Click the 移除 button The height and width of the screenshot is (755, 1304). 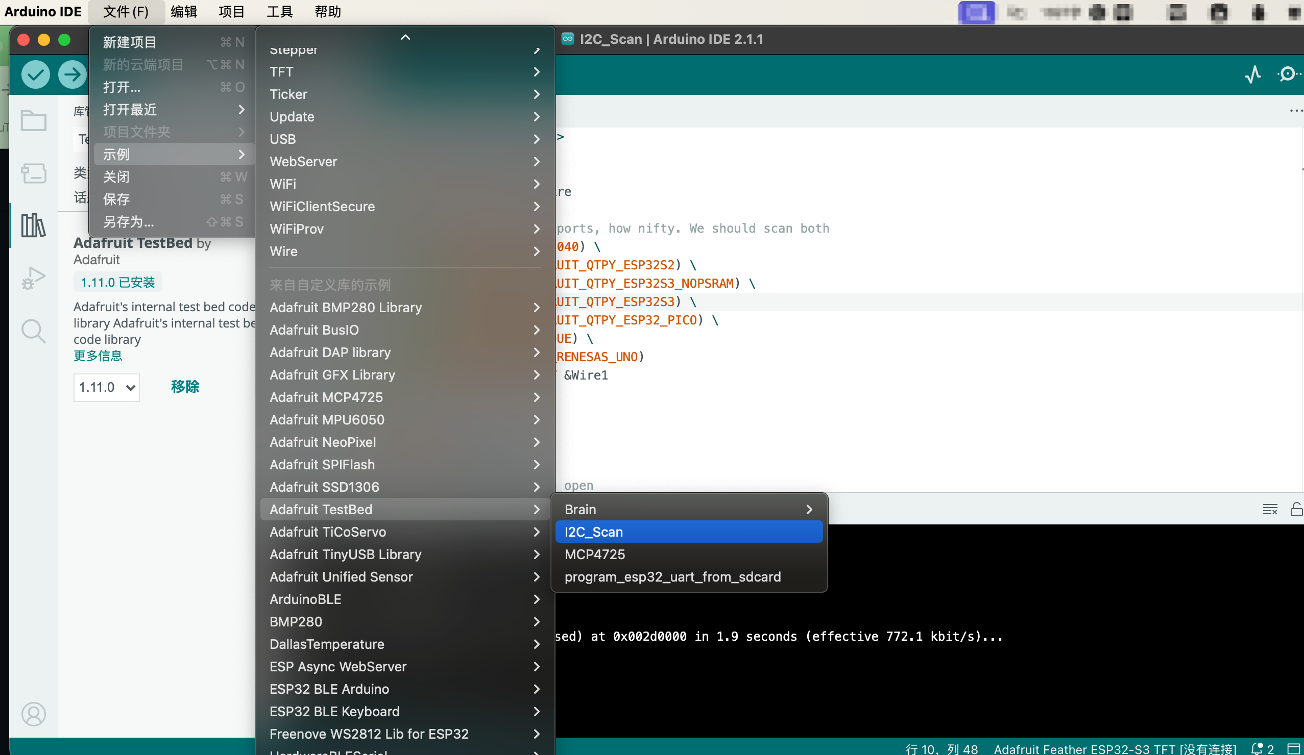[185, 387]
